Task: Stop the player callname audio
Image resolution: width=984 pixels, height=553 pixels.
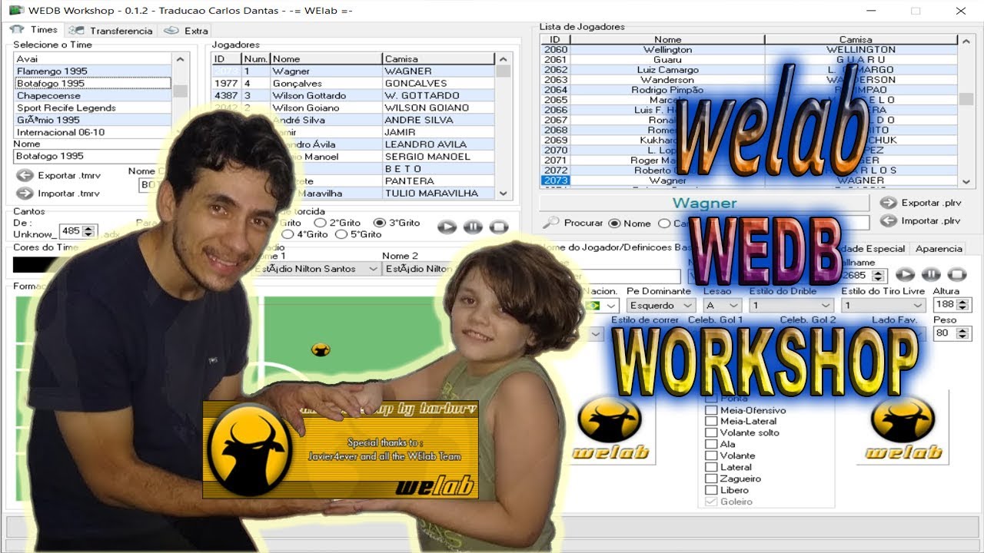Action: [x=956, y=274]
